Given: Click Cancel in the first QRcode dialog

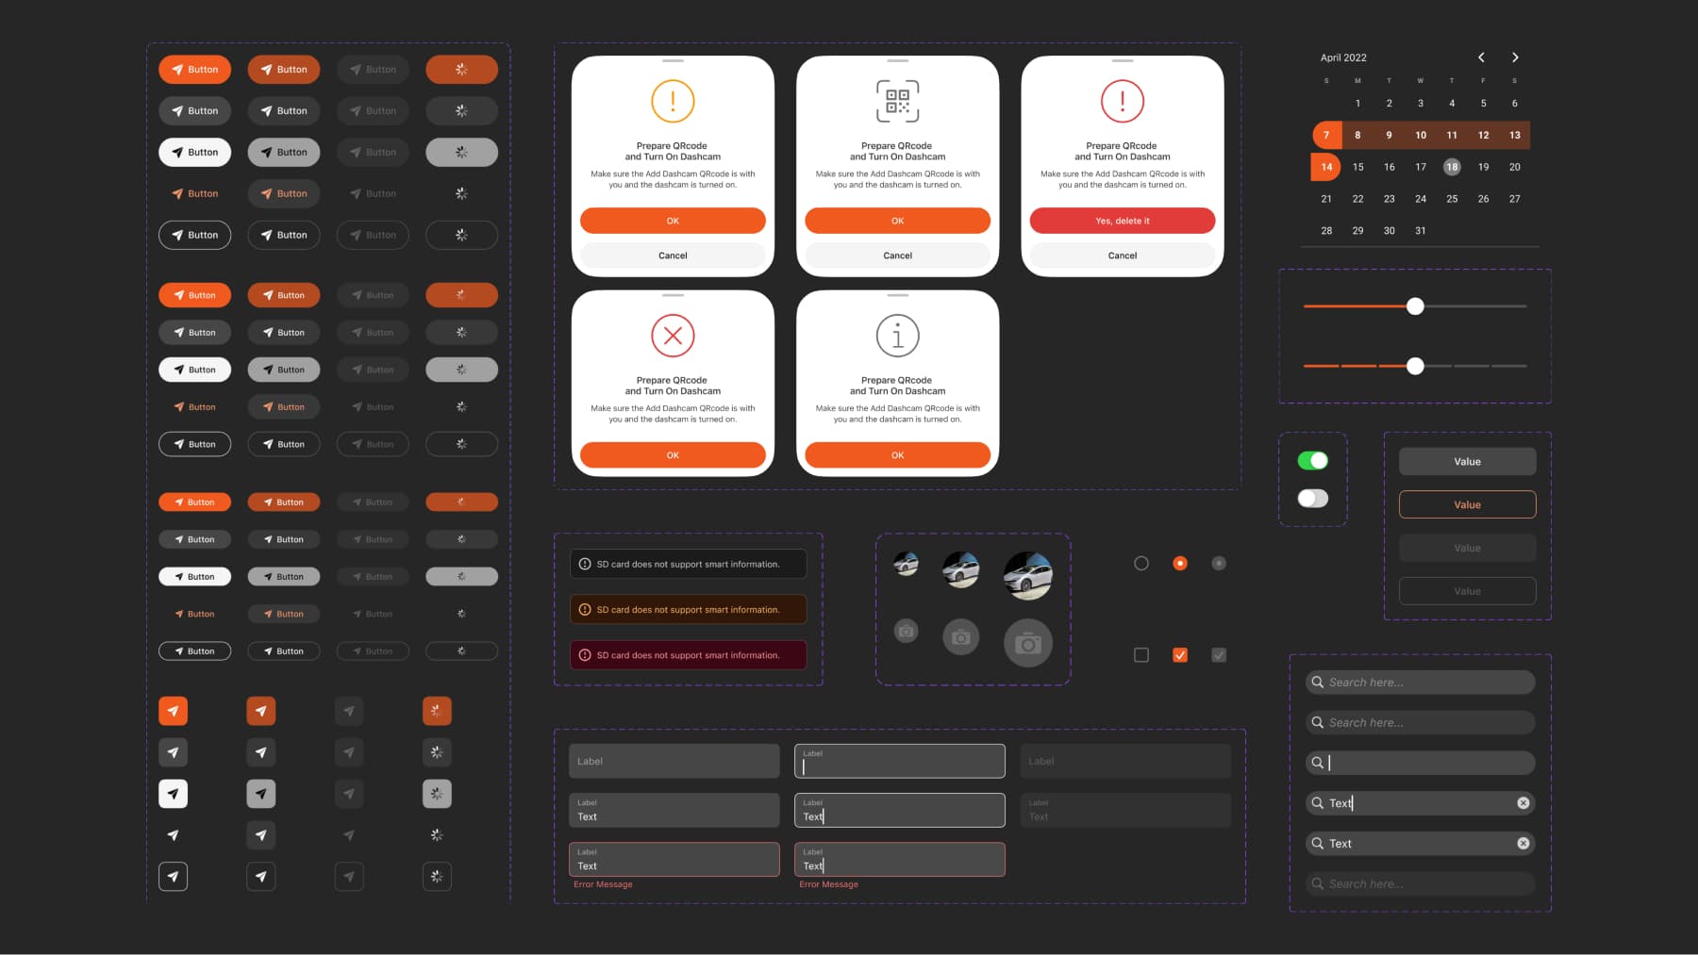Looking at the screenshot, I should coord(673,255).
